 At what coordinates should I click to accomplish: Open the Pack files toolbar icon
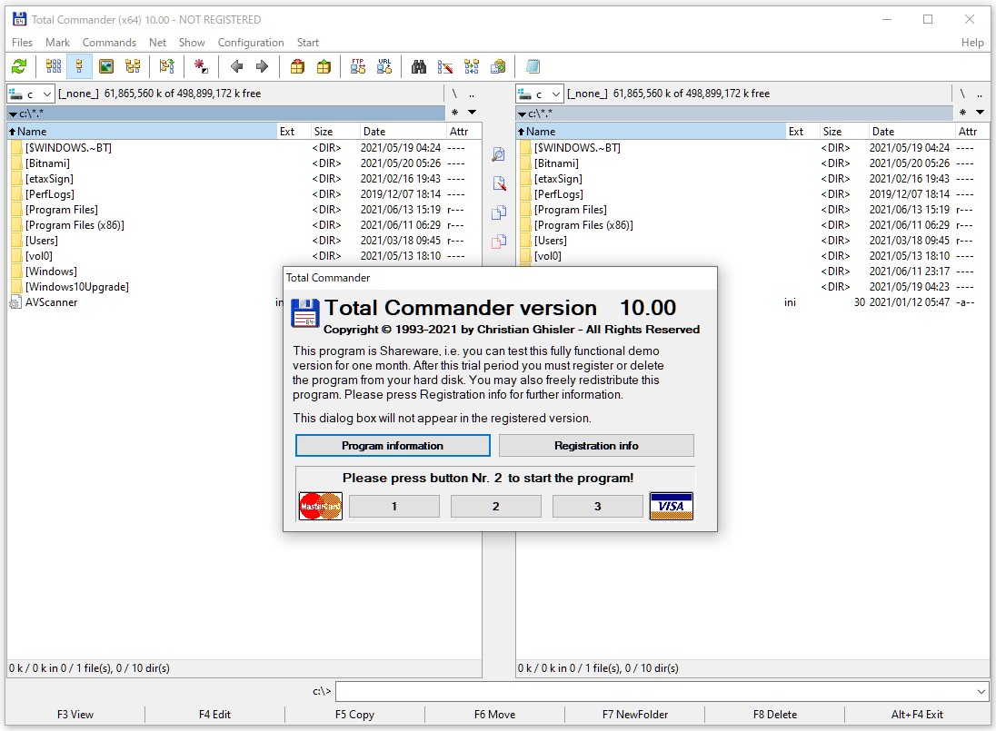click(x=296, y=65)
